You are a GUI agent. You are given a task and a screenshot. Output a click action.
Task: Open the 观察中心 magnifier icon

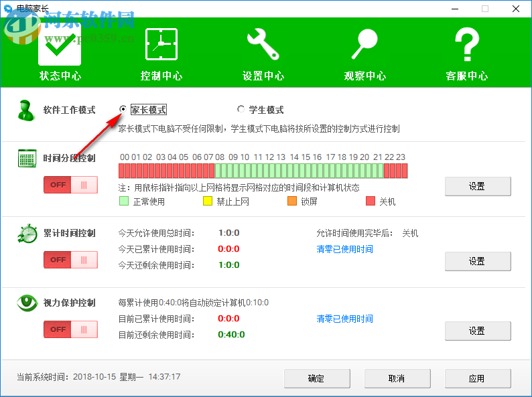(x=364, y=44)
